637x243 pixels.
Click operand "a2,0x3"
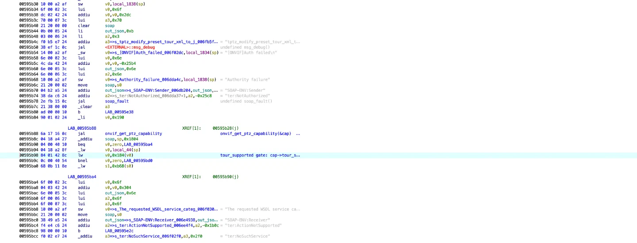click(111, 37)
